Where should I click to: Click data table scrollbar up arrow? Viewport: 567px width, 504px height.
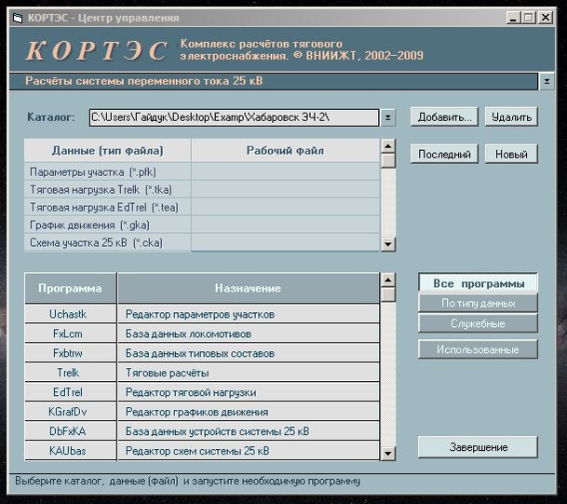point(388,146)
